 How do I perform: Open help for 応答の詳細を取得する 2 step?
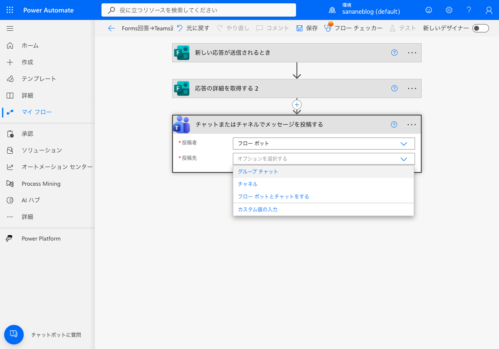coord(395,88)
